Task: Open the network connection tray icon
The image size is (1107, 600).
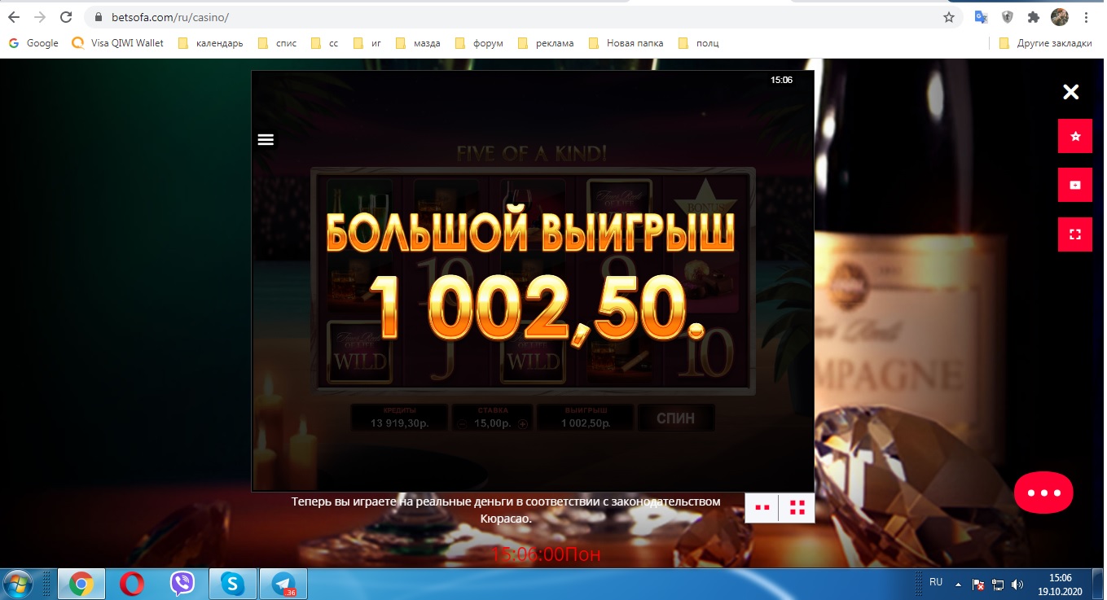Action: click(x=999, y=585)
